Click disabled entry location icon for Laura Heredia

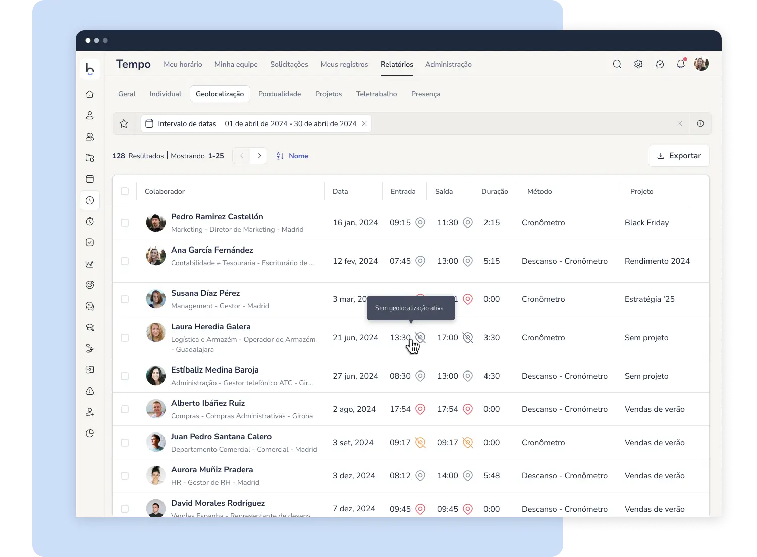pyautogui.click(x=420, y=338)
